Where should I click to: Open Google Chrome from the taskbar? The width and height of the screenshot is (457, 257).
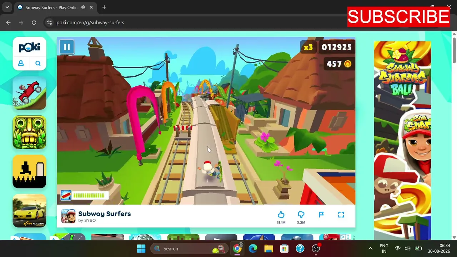237,248
